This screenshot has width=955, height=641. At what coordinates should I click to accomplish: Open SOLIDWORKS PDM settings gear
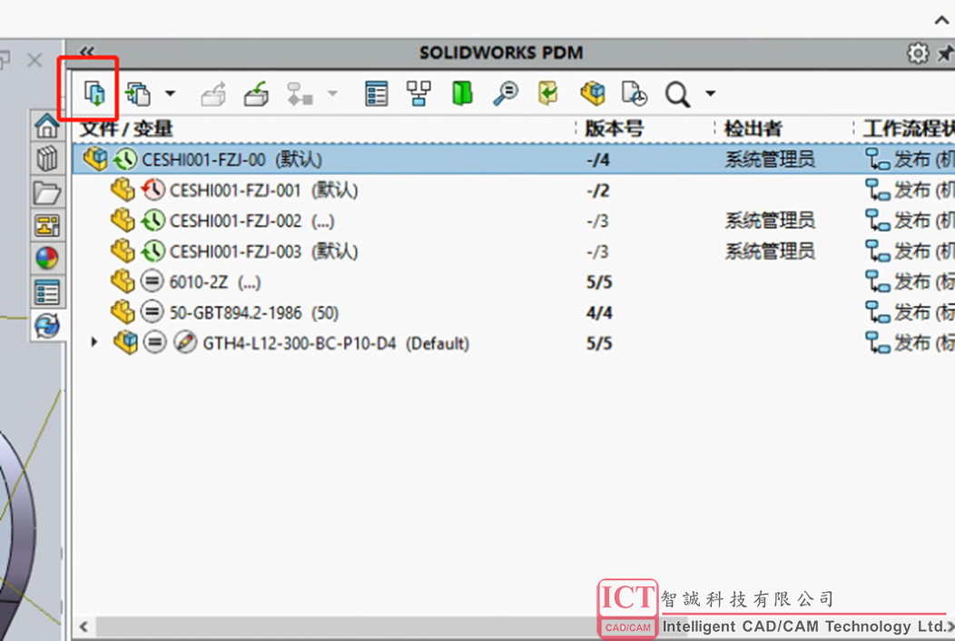[x=918, y=54]
